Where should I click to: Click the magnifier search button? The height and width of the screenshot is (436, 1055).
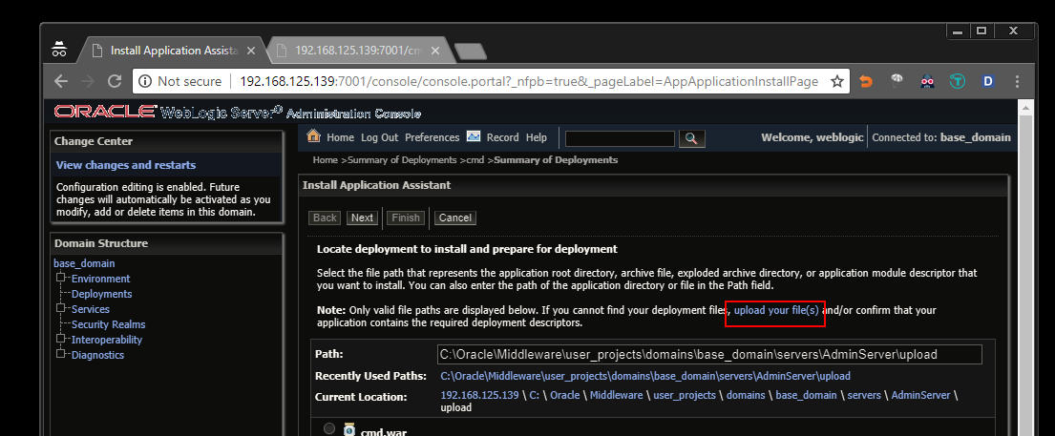pos(691,138)
